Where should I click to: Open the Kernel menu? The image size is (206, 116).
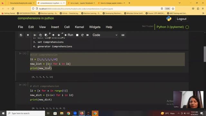coord(80,27)
